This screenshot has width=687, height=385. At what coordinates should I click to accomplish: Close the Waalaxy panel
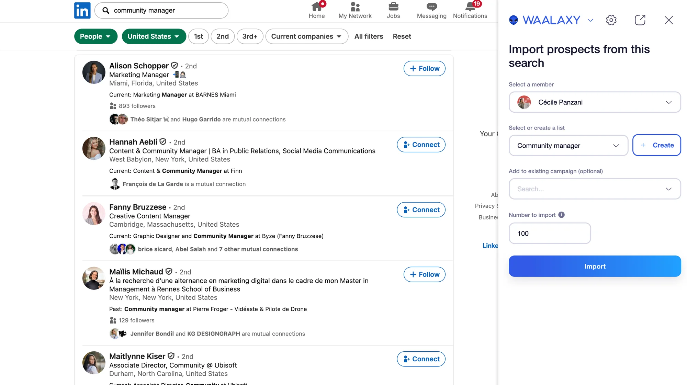coord(668,20)
